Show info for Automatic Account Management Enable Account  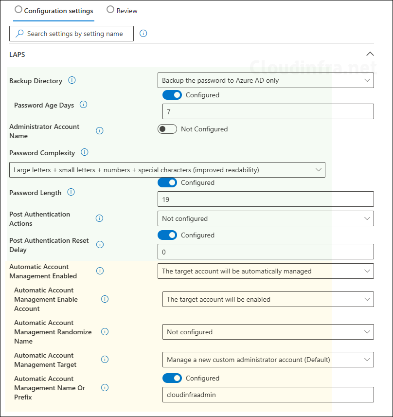click(105, 299)
